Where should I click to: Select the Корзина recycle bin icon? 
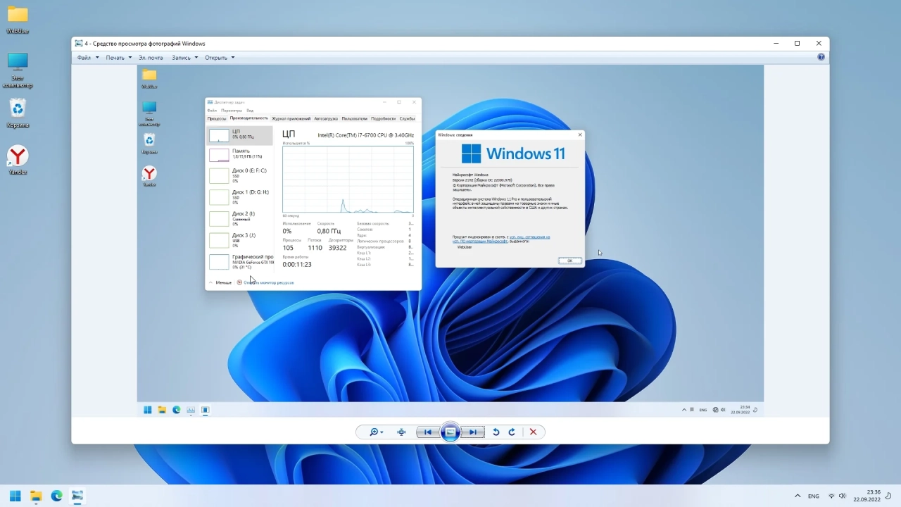(x=18, y=114)
